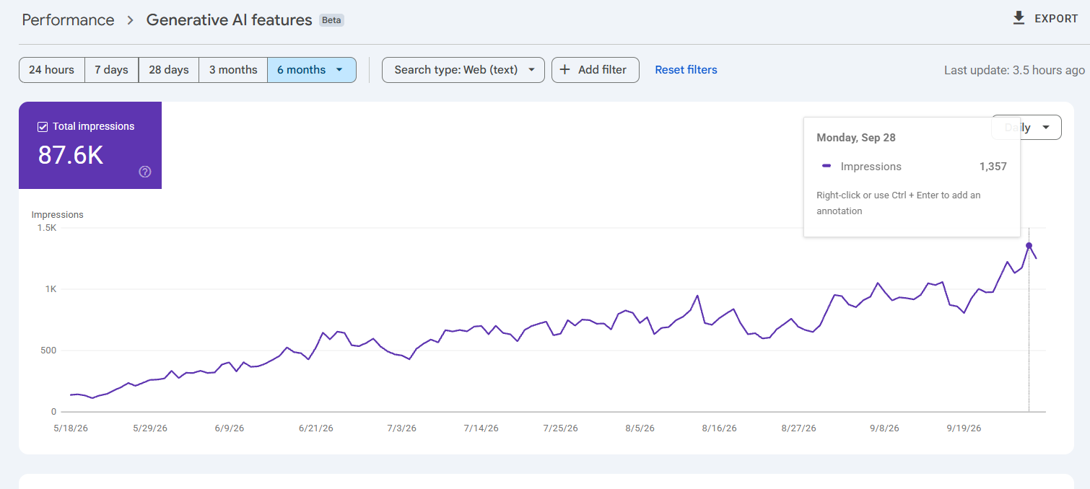Click the plus icon in Add filter
Screen dimensions: 1090x489
(x=564, y=70)
